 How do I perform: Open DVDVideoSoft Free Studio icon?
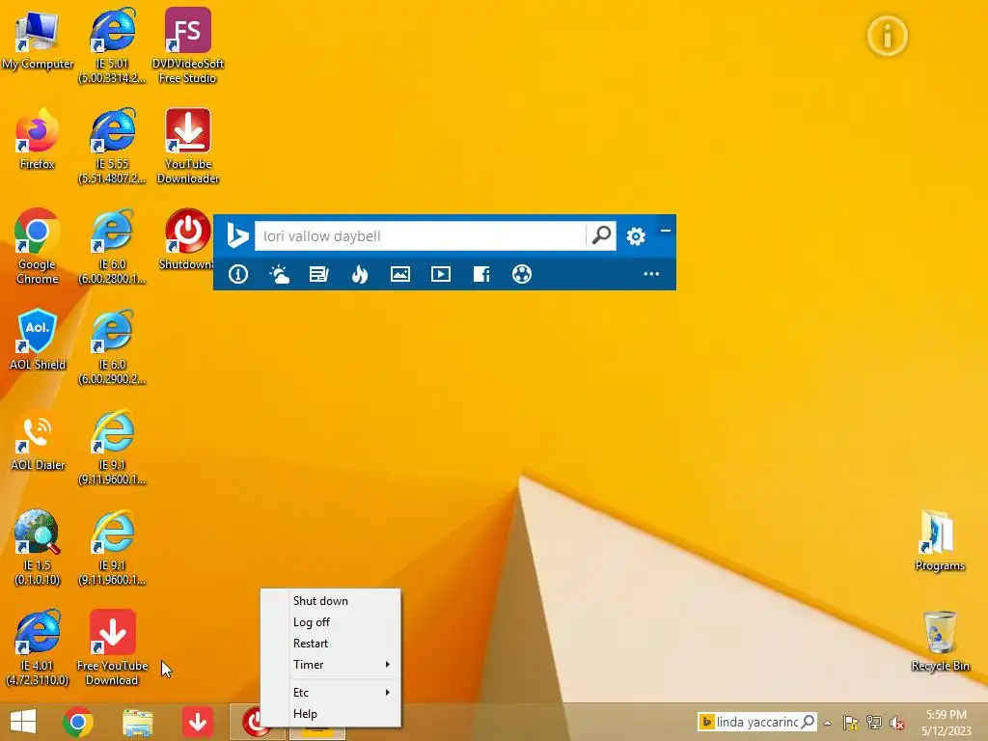188,45
